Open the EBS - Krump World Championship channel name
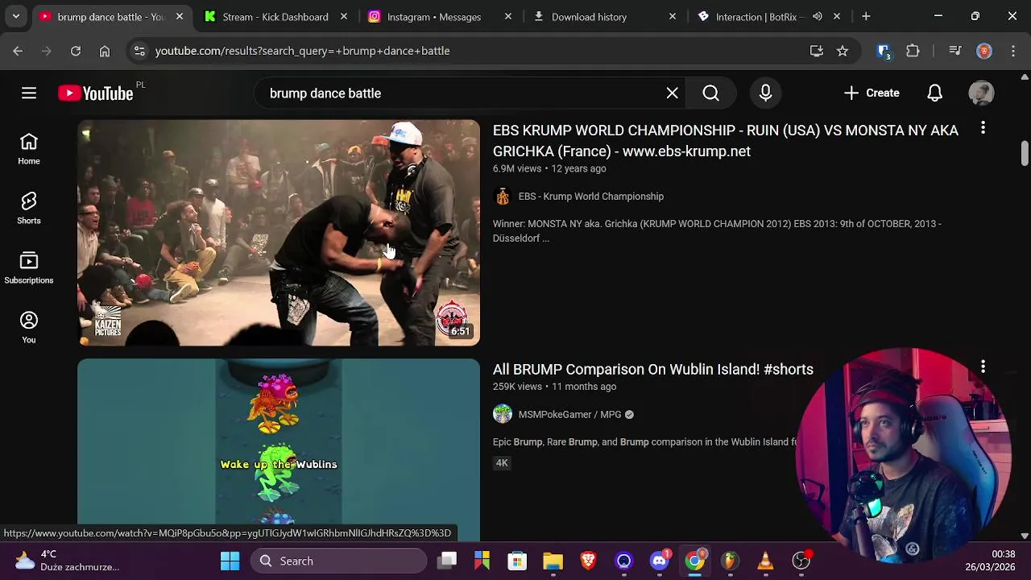Viewport: 1031px width, 580px height. click(x=591, y=197)
